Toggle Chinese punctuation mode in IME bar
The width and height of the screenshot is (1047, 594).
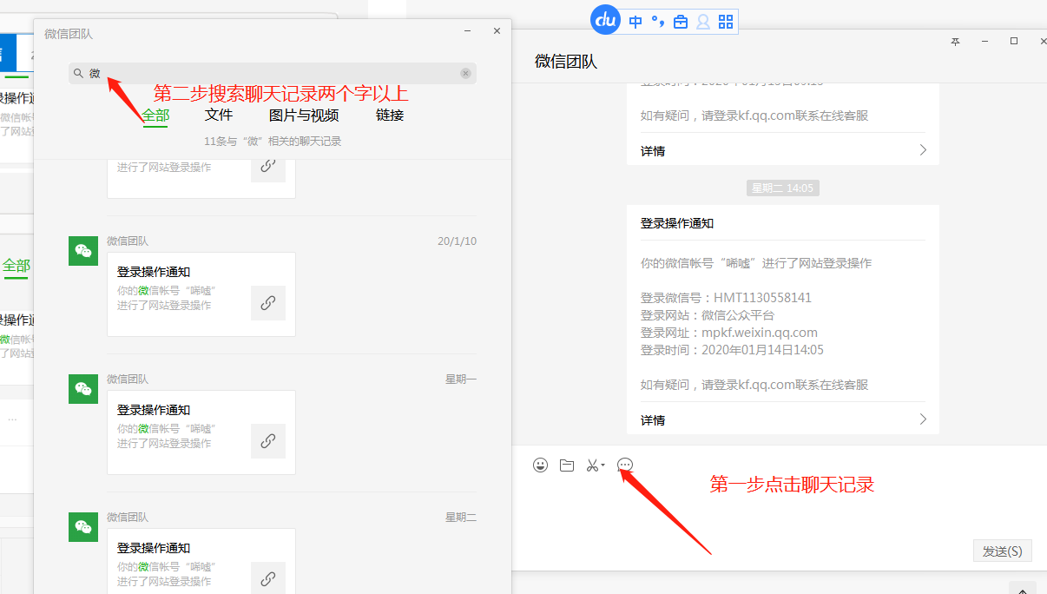tap(658, 22)
